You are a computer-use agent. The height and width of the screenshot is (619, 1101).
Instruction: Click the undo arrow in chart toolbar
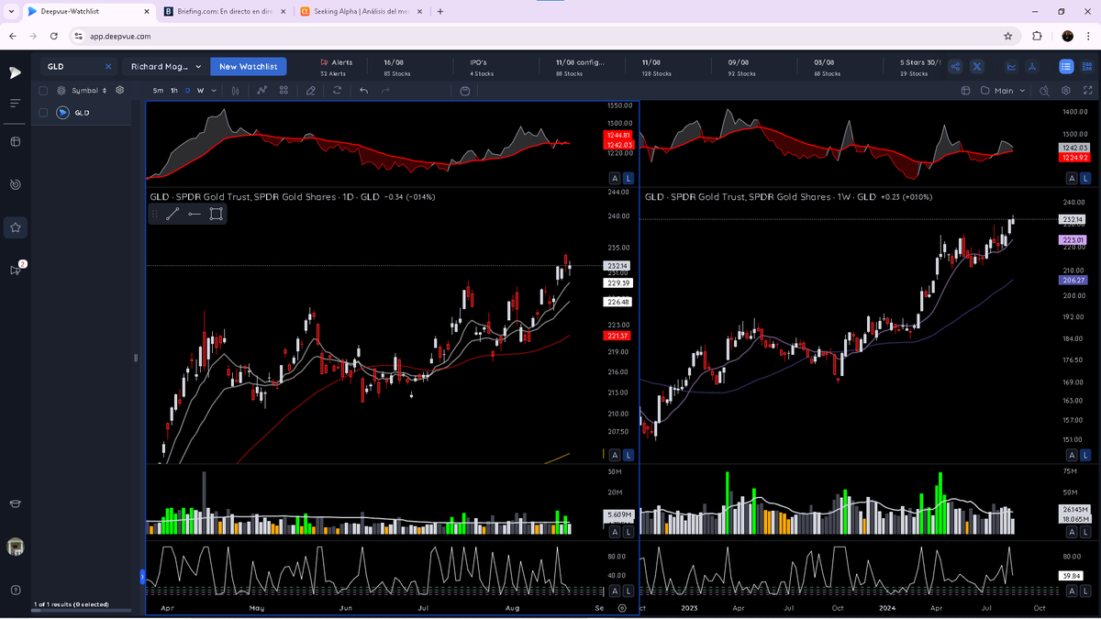(x=364, y=91)
